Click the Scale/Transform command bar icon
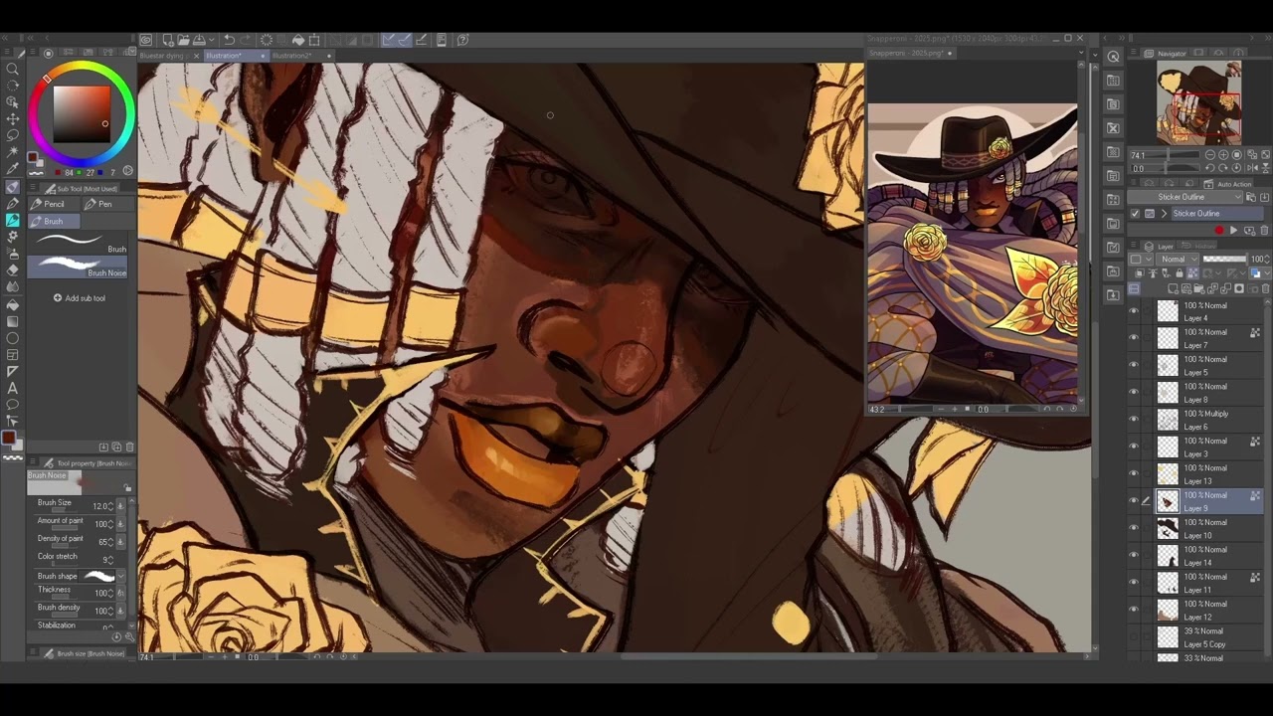Screen dimensions: 1273x716 pos(314,40)
